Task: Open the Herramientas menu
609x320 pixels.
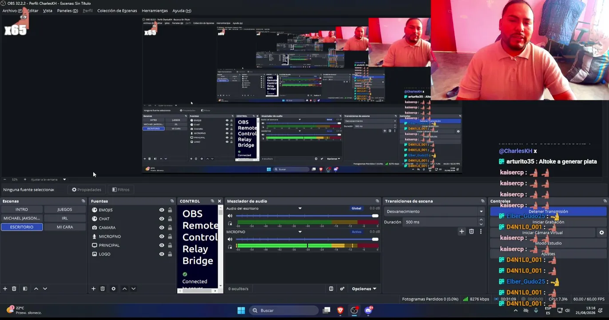Action: pyautogui.click(x=155, y=11)
